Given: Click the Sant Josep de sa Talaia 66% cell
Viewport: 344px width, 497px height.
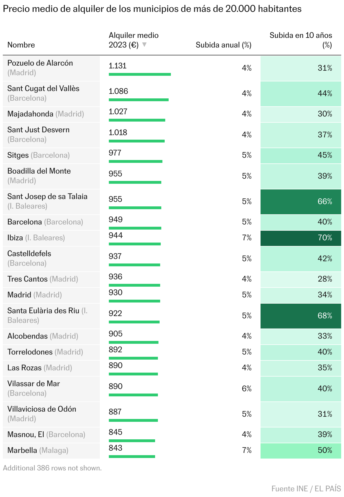Looking at the screenshot, I should tap(301, 202).
